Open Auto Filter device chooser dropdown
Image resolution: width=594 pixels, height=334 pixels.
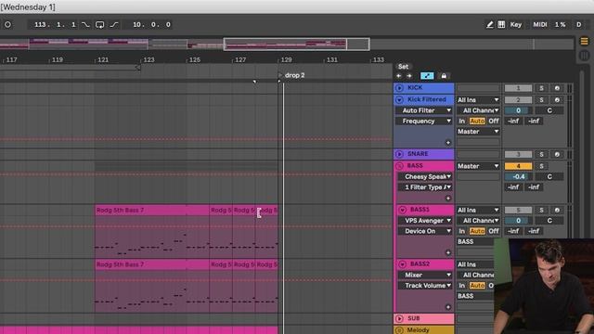coord(424,110)
